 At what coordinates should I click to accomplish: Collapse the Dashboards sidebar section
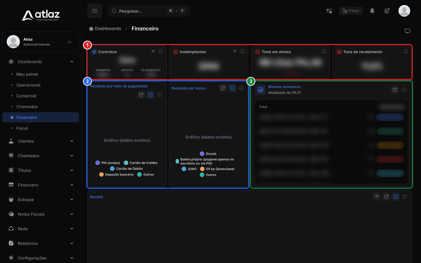[41, 62]
